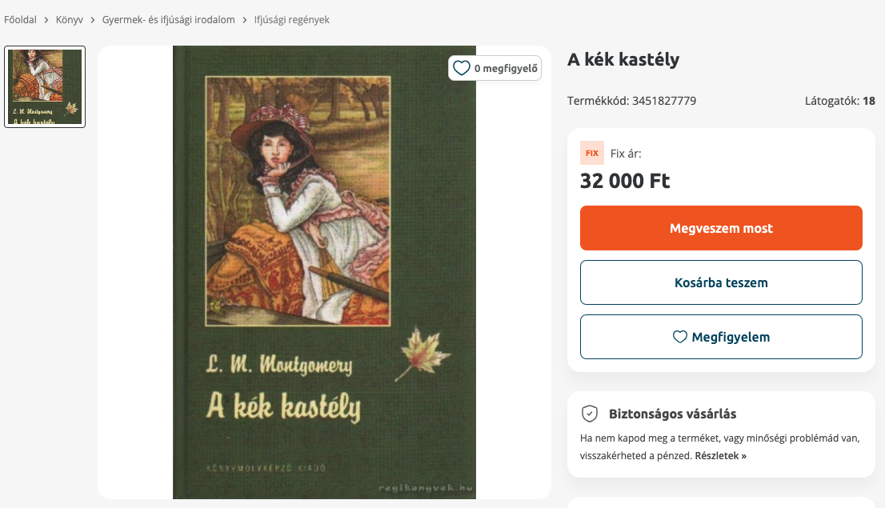The height and width of the screenshot is (508, 885).
Task: Click the chevron before Ifjúsági regények
Action: point(245,19)
